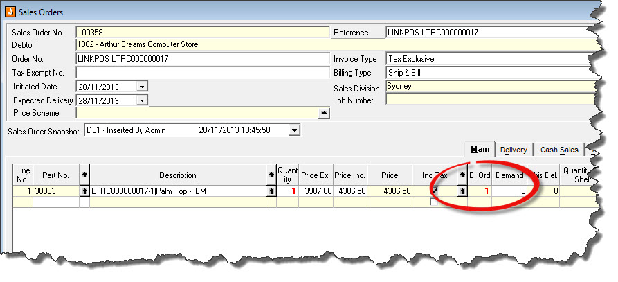Image resolution: width=618 pixels, height=282 pixels.
Task: Click the Quantity cell in line 1
Action: (288, 191)
